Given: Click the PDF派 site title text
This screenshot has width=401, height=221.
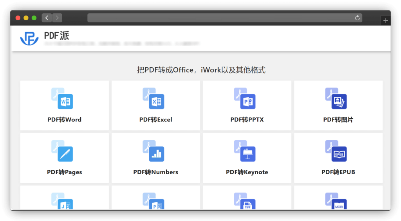Looking at the screenshot, I should click(56, 36).
